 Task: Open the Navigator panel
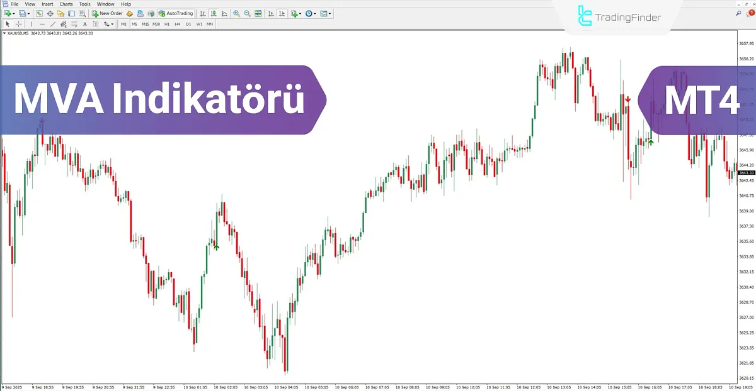[x=61, y=13]
